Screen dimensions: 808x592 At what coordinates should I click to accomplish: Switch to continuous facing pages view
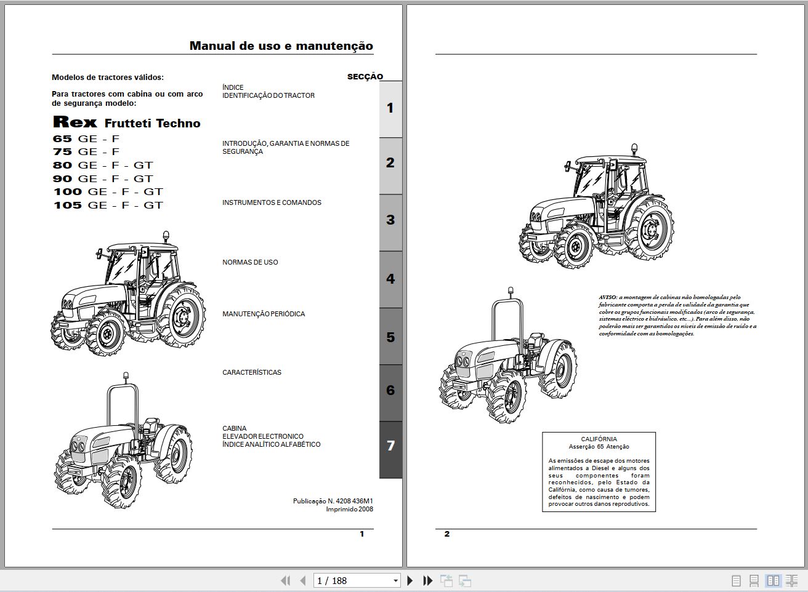[x=792, y=580]
